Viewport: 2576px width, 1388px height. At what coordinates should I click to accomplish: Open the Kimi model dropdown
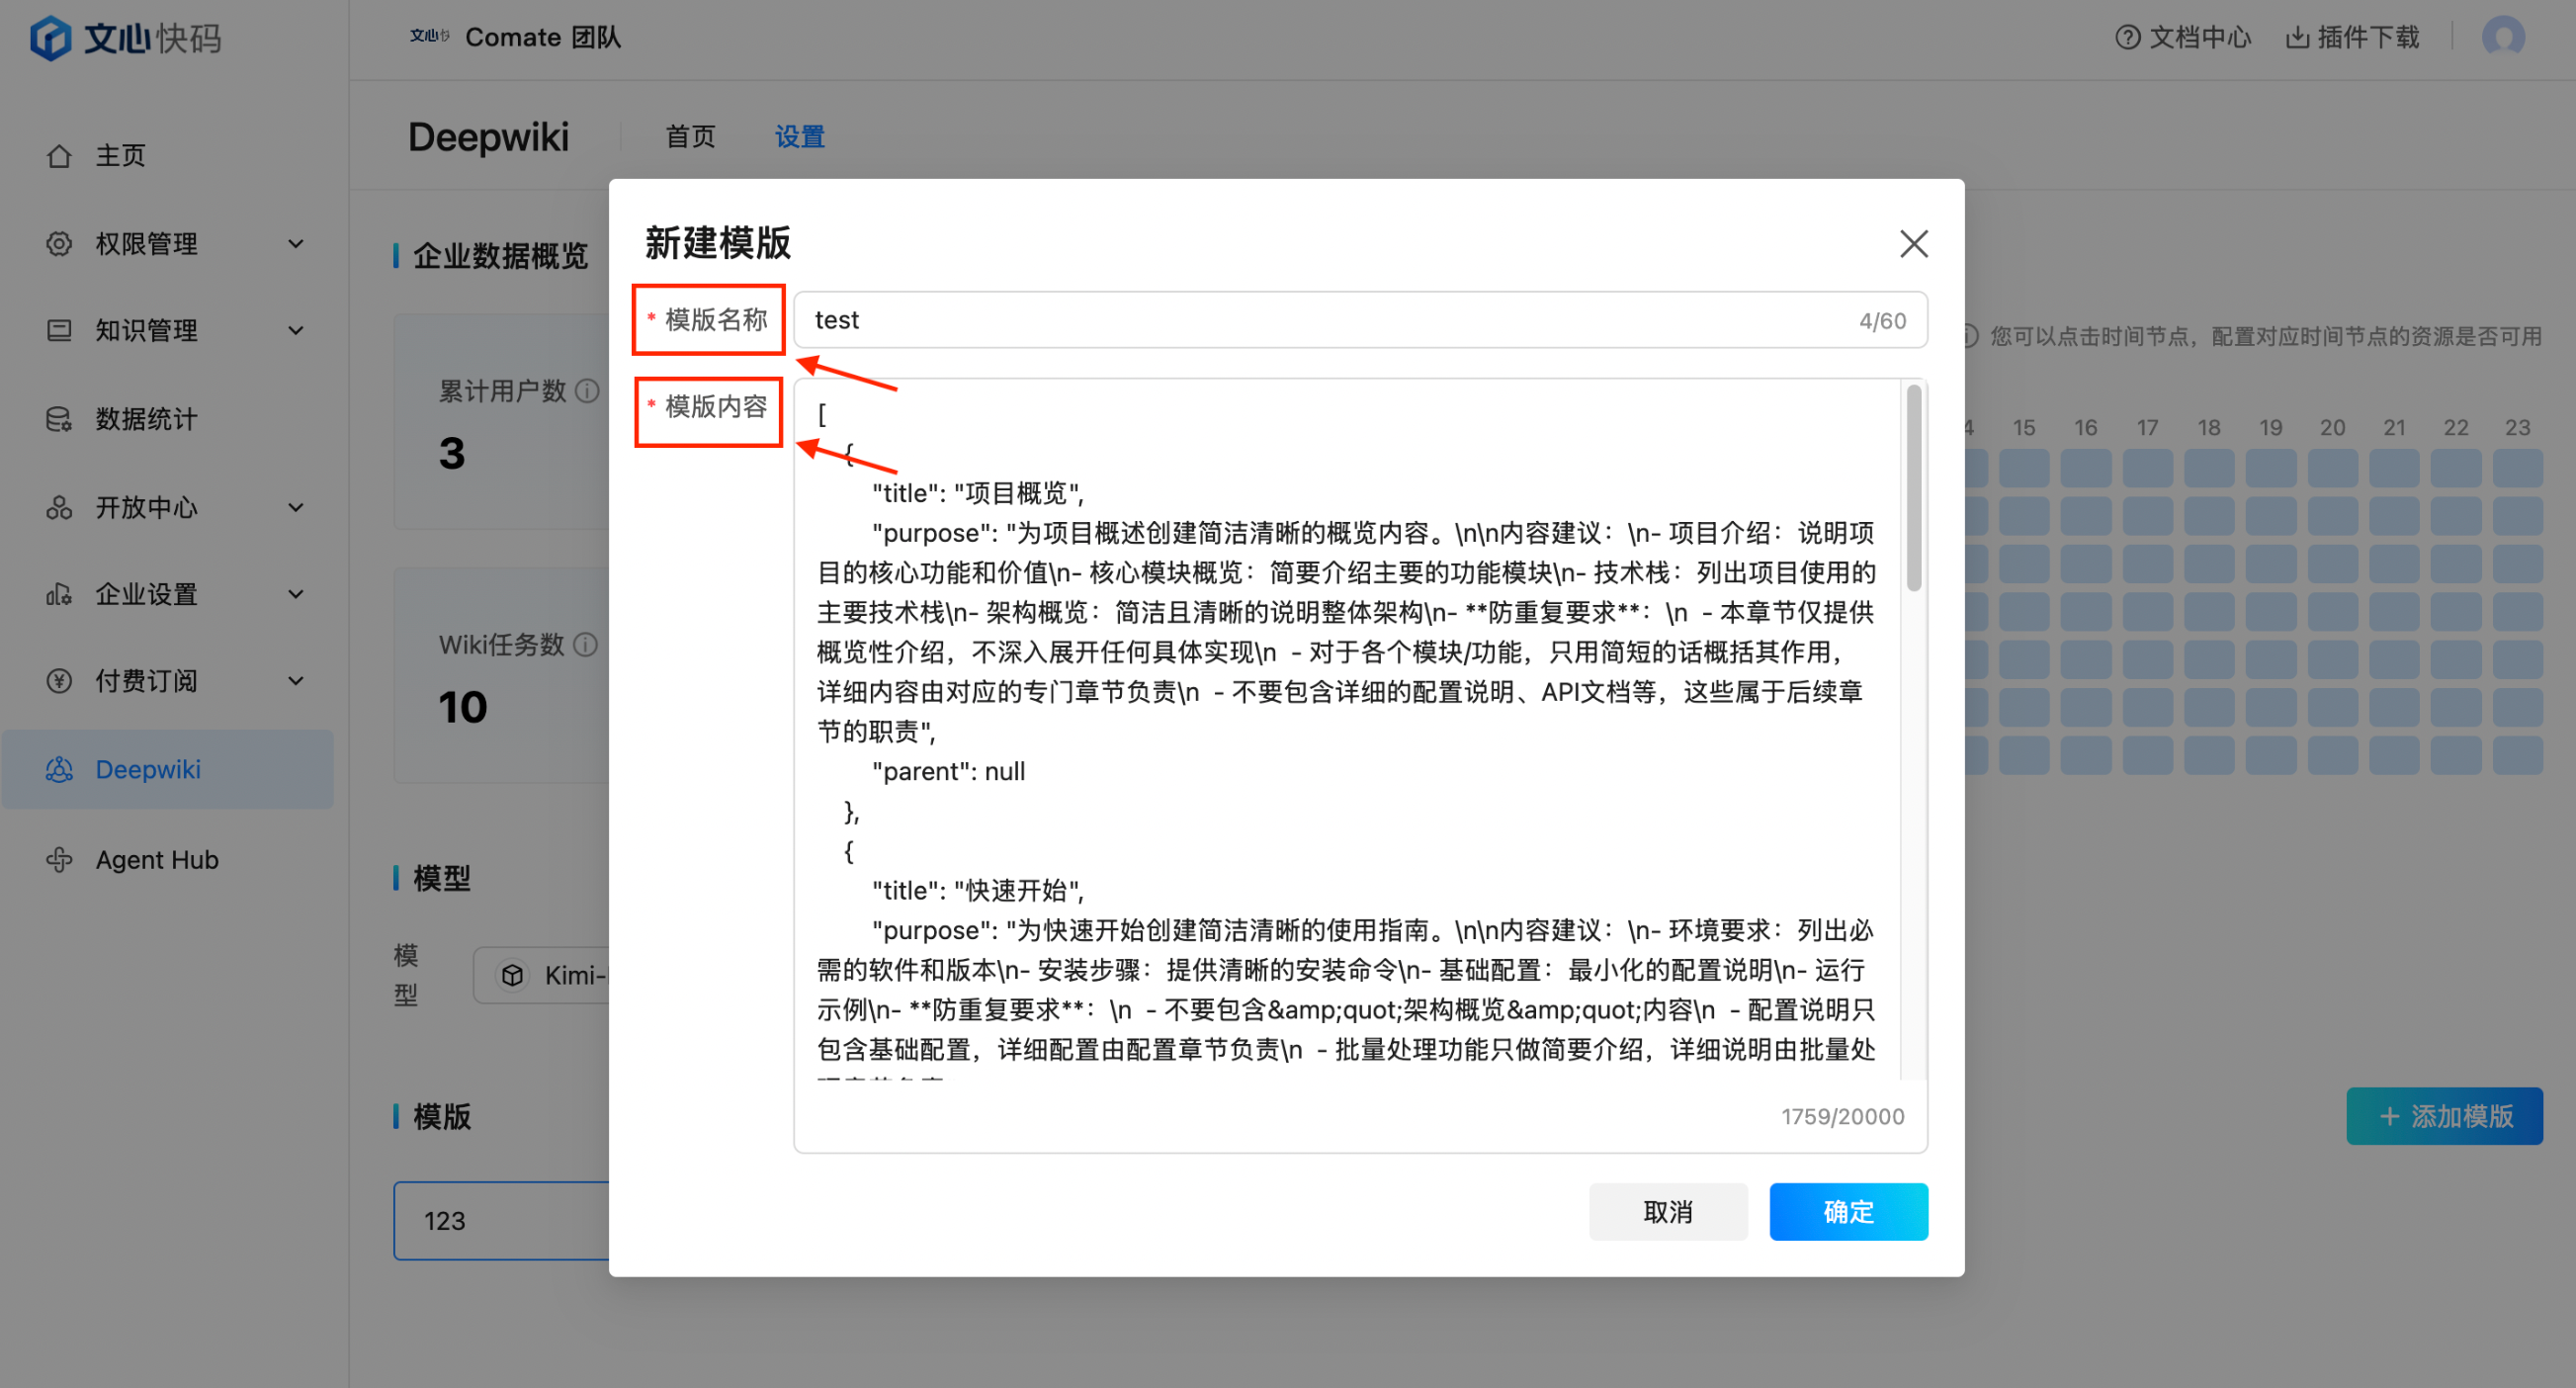coord(542,975)
